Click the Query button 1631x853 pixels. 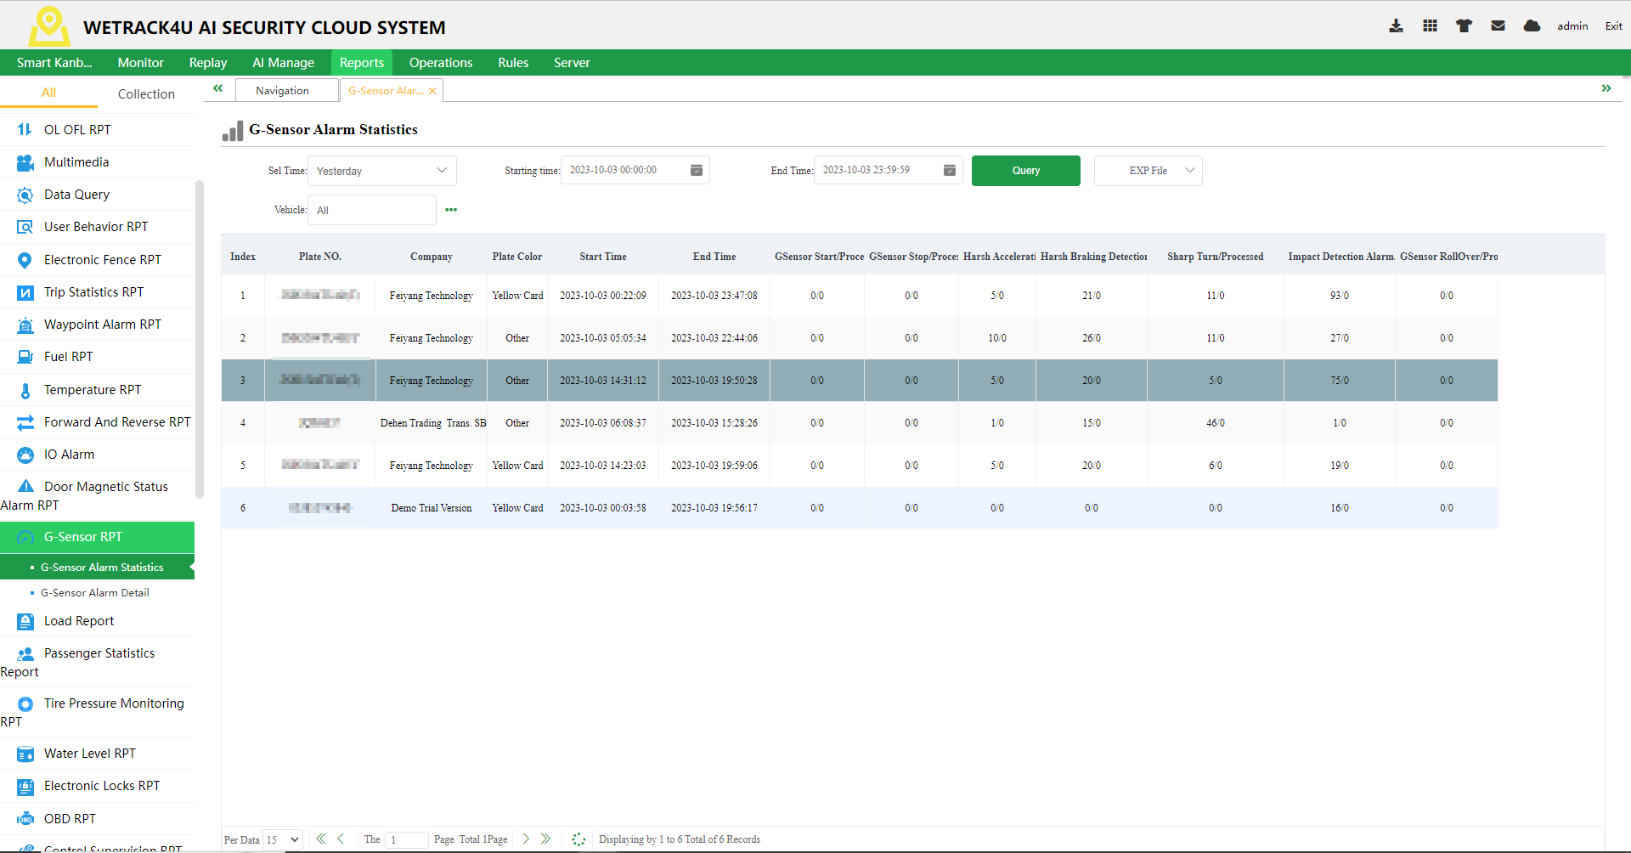(1025, 170)
